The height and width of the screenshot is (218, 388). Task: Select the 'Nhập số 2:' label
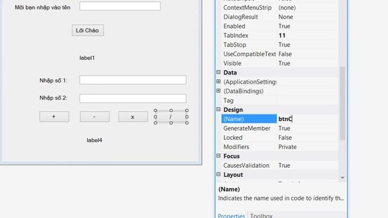(53, 98)
